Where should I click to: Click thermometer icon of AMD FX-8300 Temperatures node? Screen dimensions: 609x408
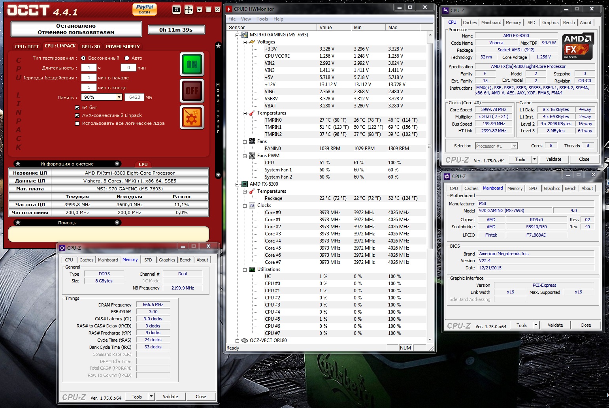click(252, 191)
